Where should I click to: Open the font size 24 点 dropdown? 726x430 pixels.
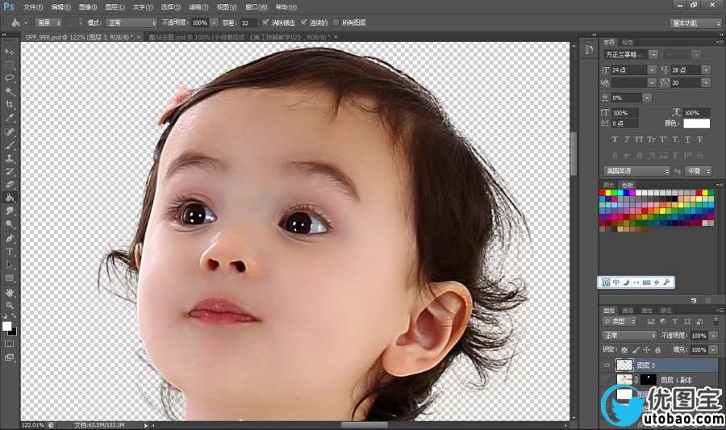click(x=652, y=70)
